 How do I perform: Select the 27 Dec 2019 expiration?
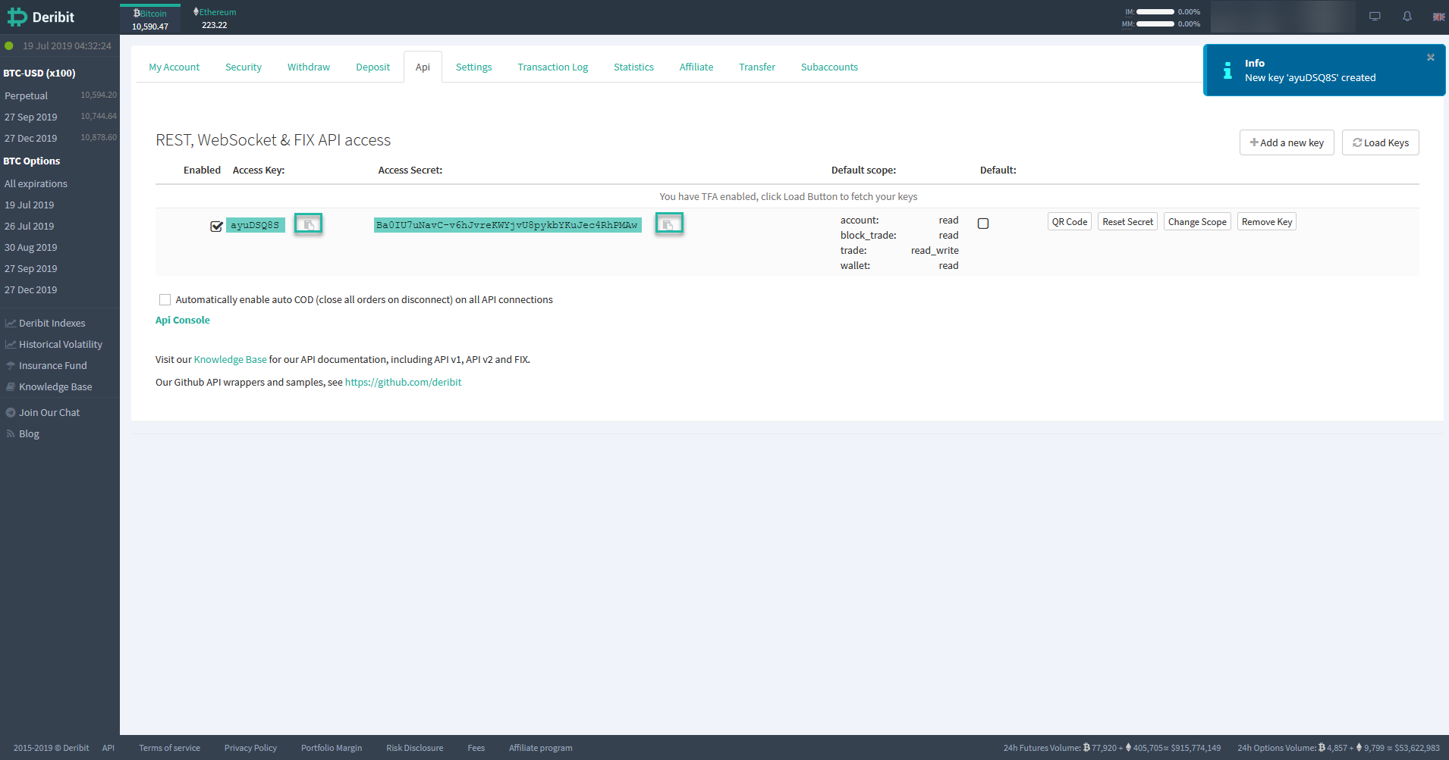click(31, 289)
